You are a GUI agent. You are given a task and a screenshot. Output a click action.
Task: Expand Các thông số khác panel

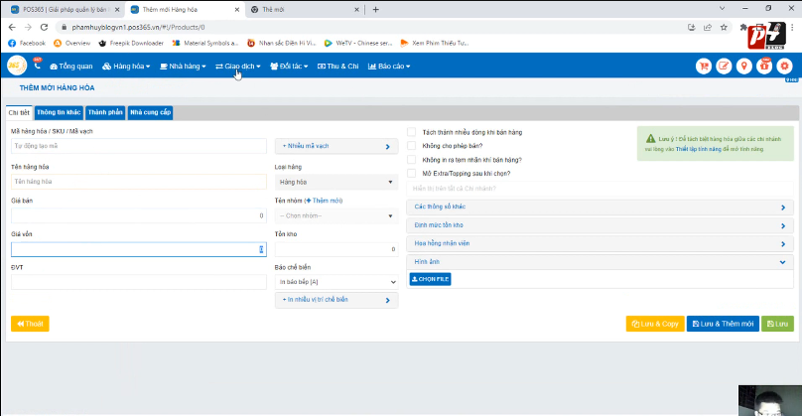tap(600, 207)
